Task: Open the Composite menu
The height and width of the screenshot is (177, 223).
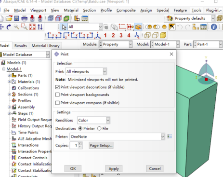Action: click(x=126, y=10)
